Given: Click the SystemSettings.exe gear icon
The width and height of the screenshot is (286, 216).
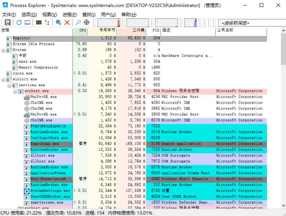Looking at the screenshot, I should point(27,191).
